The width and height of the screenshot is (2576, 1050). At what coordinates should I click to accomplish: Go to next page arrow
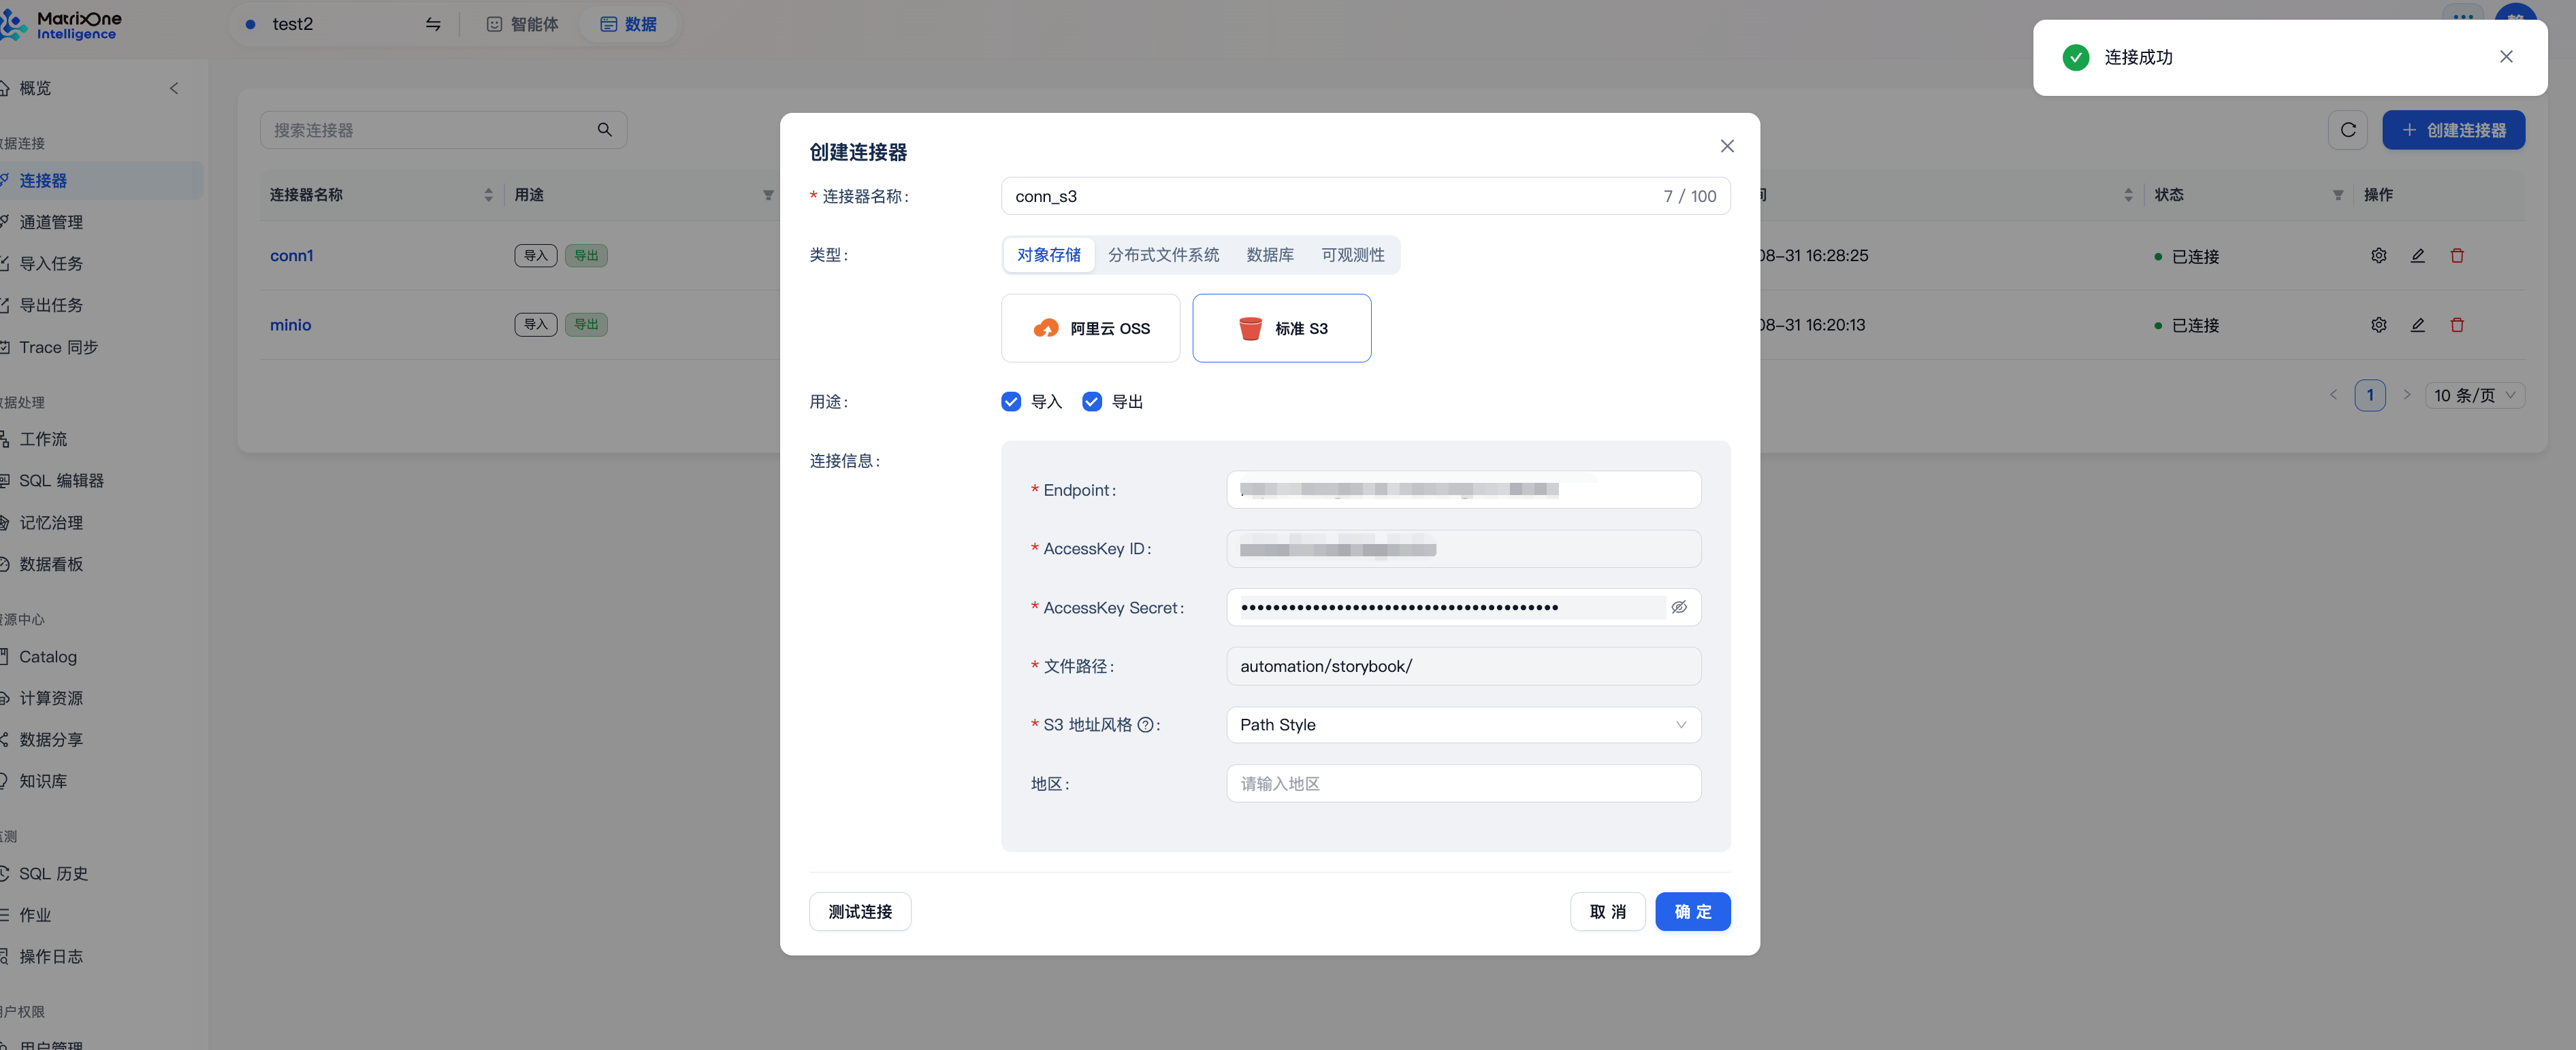(x=2406, y=396)
